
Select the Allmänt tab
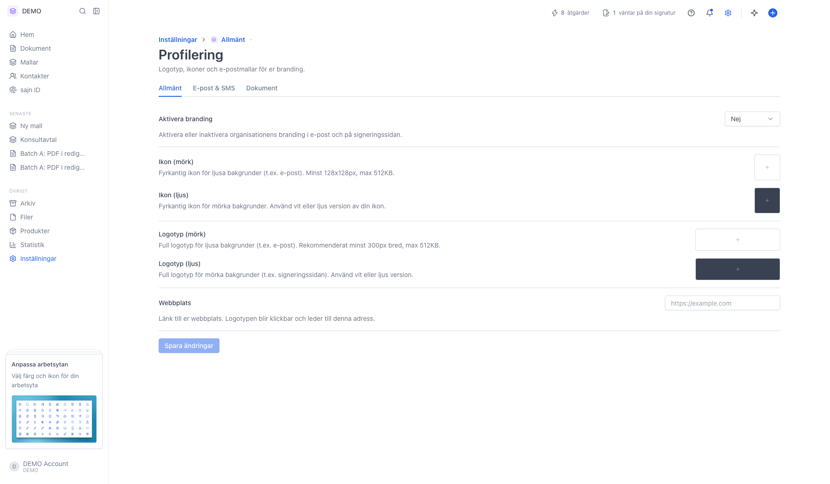[170, 88]
